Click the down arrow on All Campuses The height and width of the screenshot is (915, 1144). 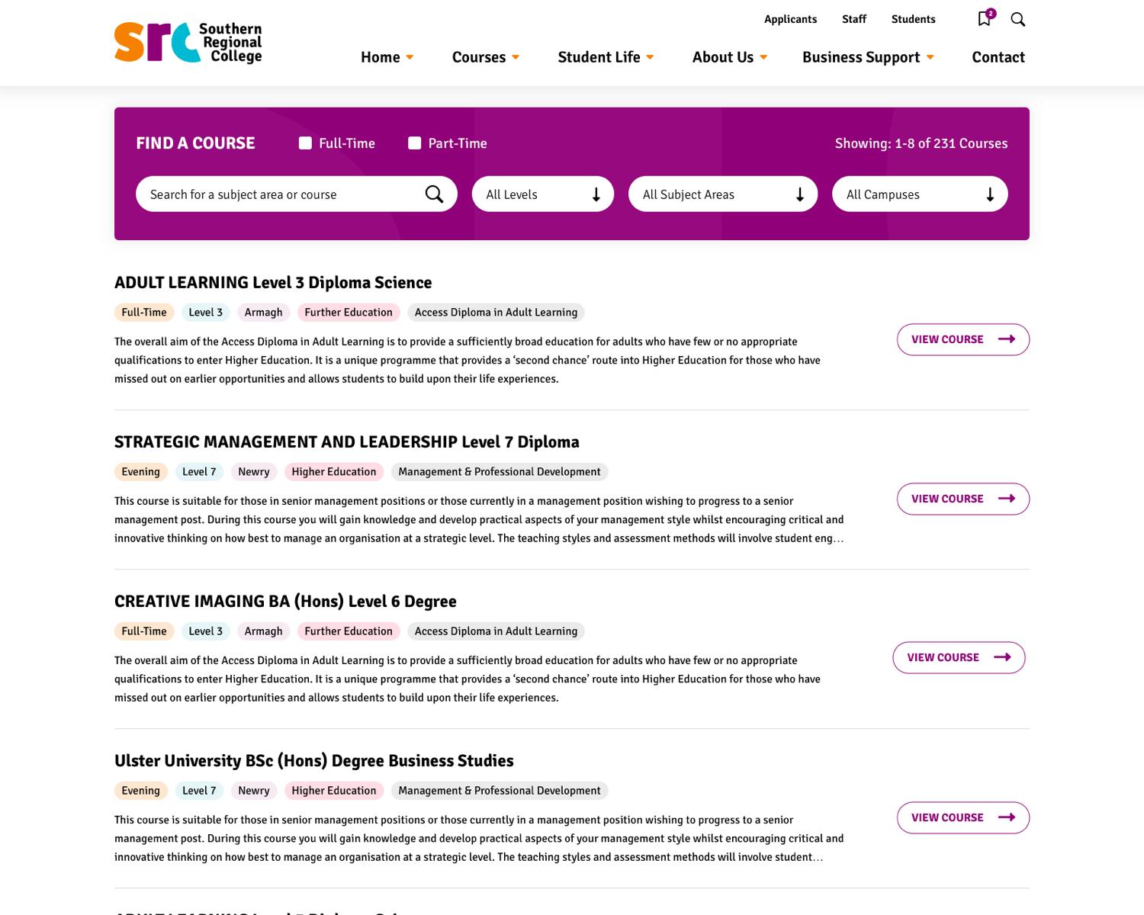pos(990,194)
